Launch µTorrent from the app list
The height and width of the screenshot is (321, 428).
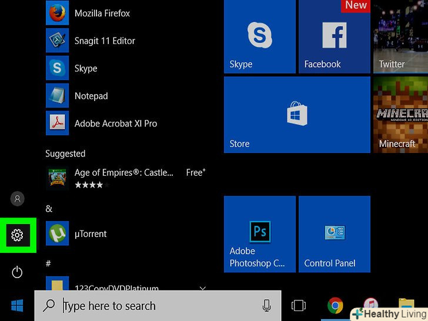click(x=90, y=233)
